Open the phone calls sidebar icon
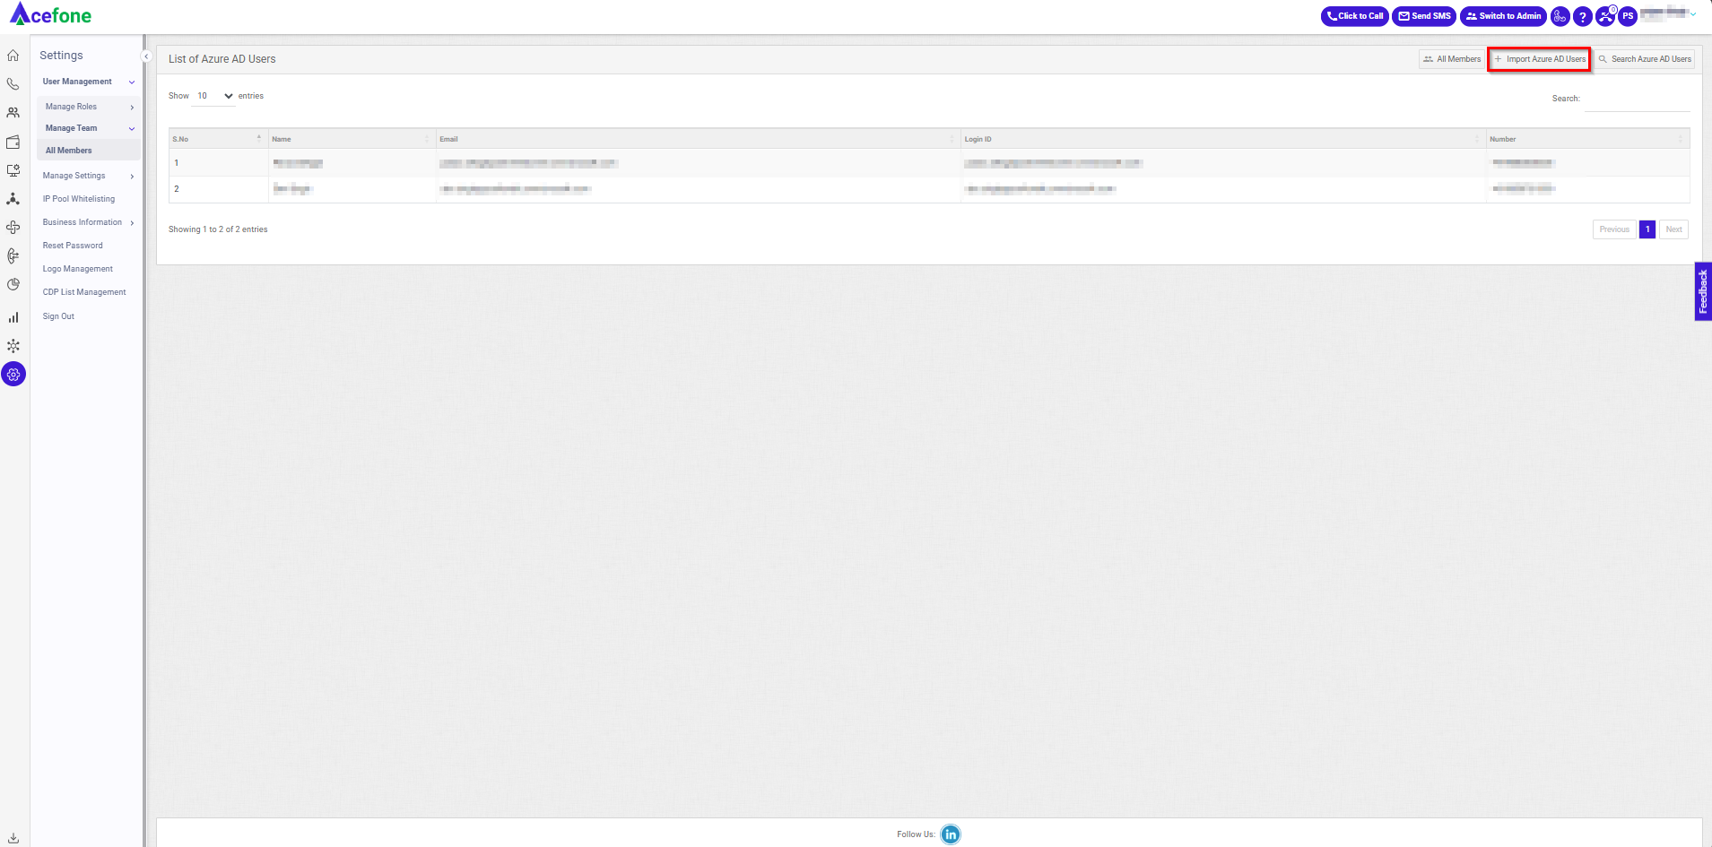This screenshot has height=847, width=1712. pyautogui.click(x=13, y=84)
